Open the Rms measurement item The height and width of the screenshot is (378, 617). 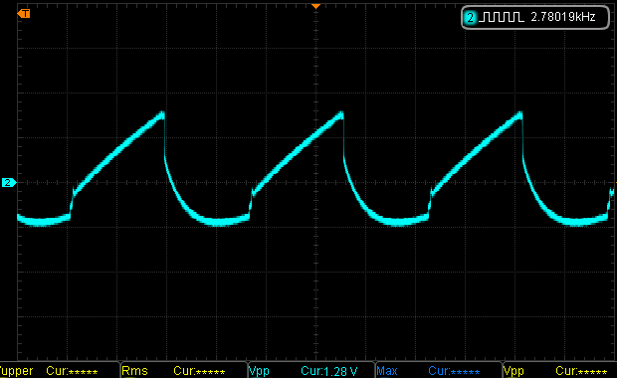click(x=134, y=371)
